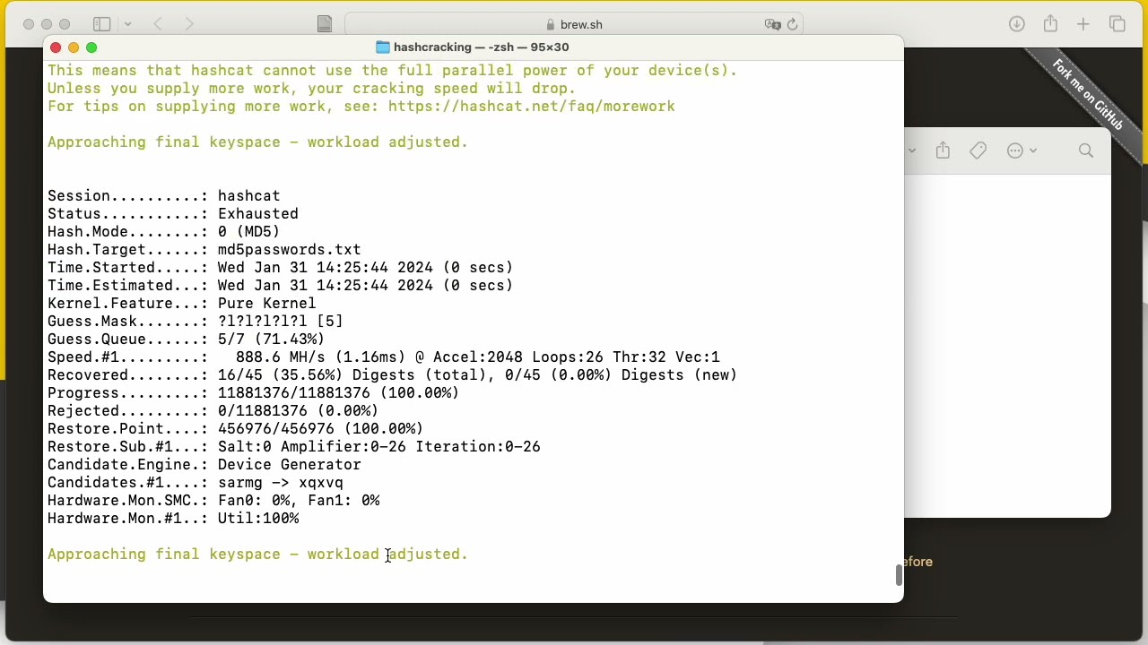
Task: Open the hashcat.net/faq/morework URL
Action: pos(532,107)
